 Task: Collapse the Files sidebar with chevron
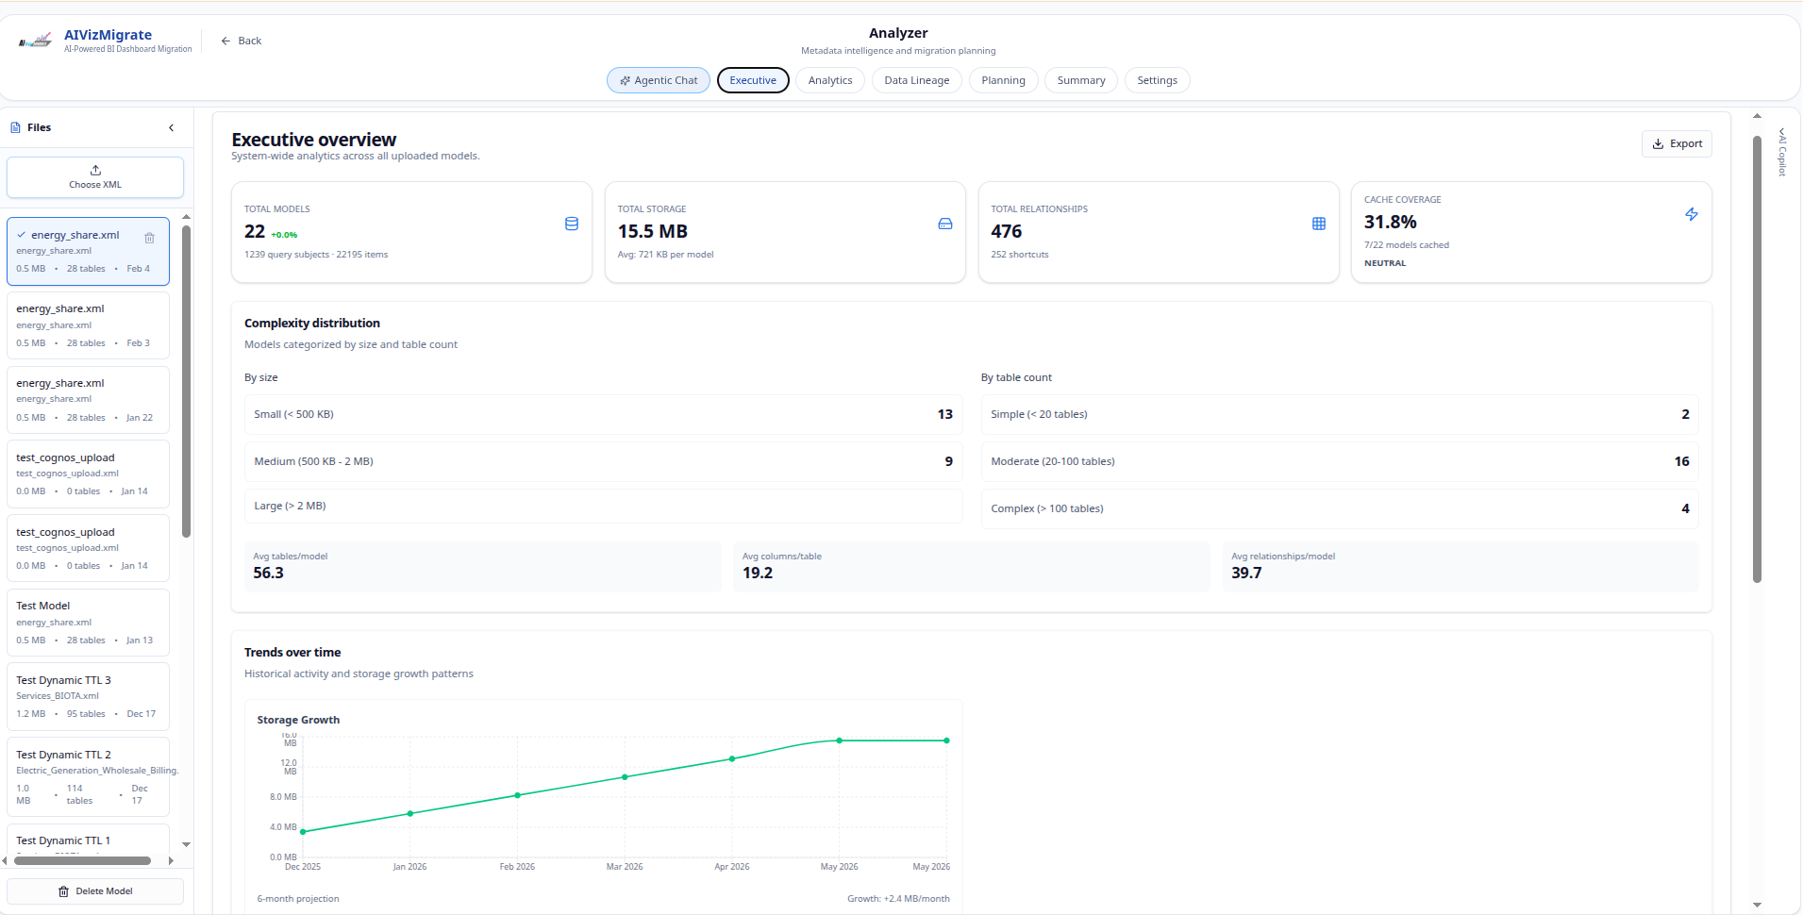171,127
